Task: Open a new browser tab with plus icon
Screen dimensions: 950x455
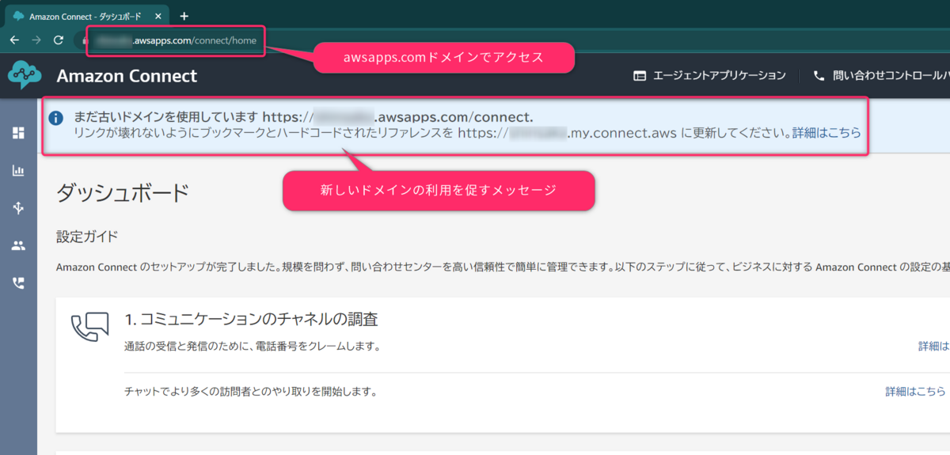Action: pos(184,16)
